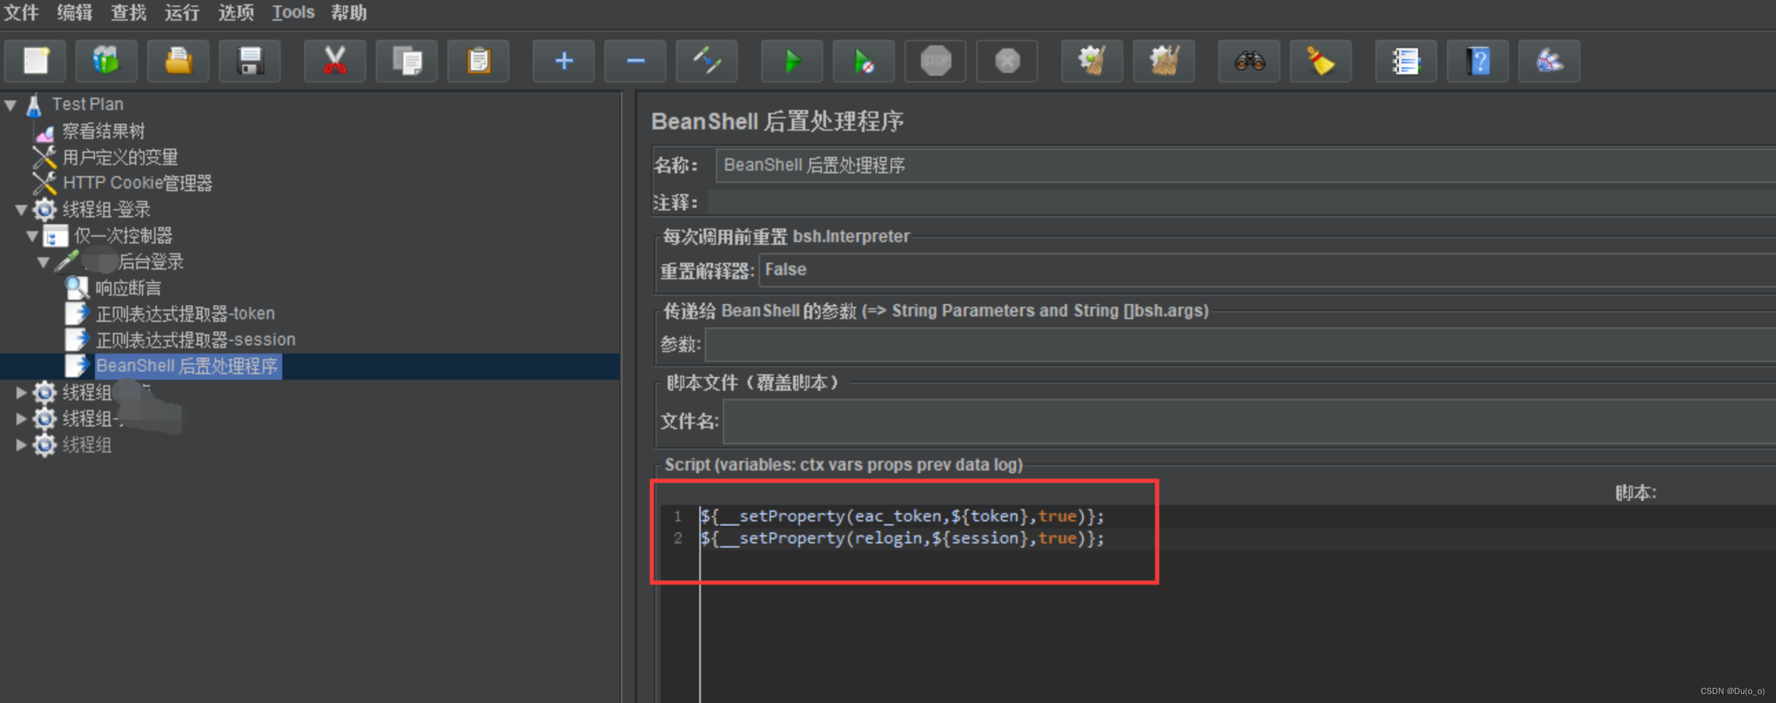Click the Shutdown icon

[1007, 61]
